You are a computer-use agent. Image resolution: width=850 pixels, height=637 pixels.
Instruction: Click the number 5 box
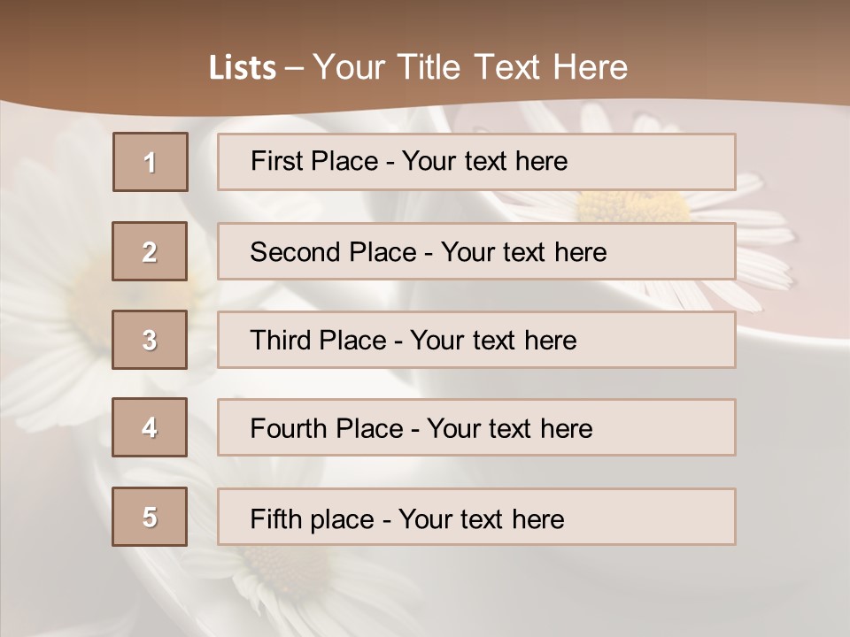pos(150,517)
